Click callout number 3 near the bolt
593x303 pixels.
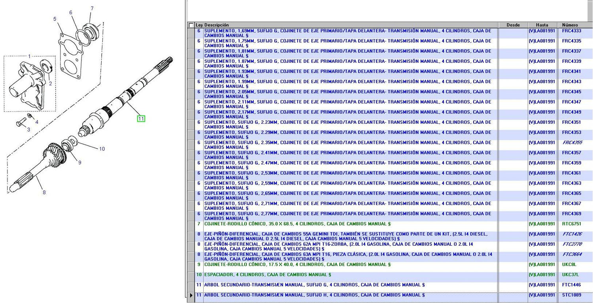click(28, 129)
